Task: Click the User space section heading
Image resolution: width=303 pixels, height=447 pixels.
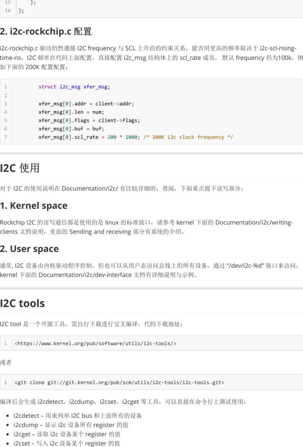Action: point(29,249)
